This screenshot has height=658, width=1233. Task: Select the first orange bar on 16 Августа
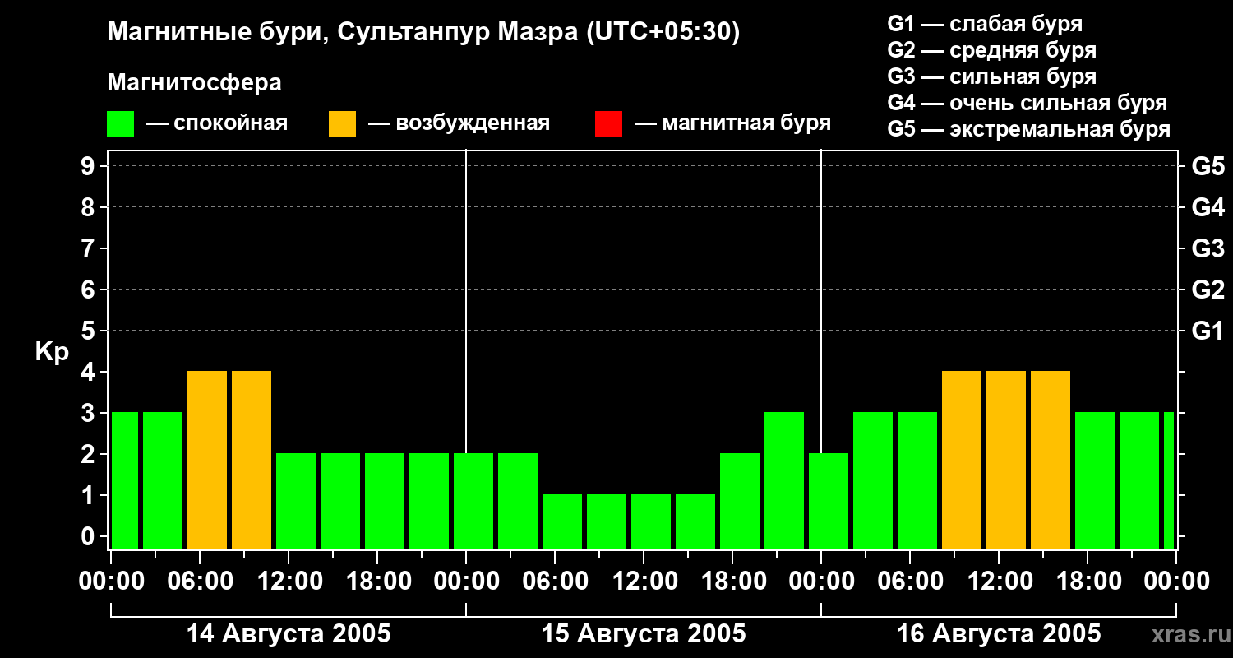coord(962,461)
